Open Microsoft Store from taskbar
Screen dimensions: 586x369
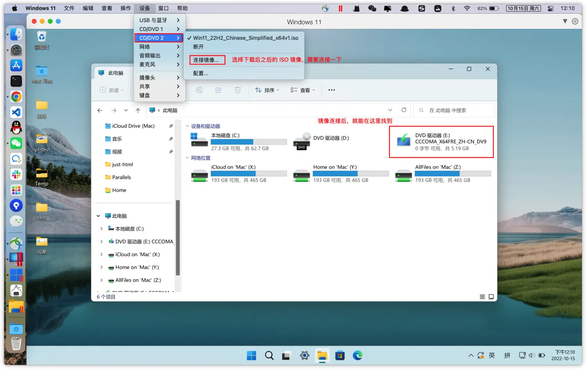(x=340, y=355)
